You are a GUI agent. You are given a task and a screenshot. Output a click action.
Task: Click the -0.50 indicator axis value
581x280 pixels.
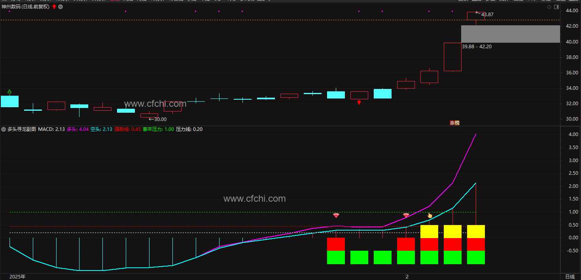tap(572, 251)
